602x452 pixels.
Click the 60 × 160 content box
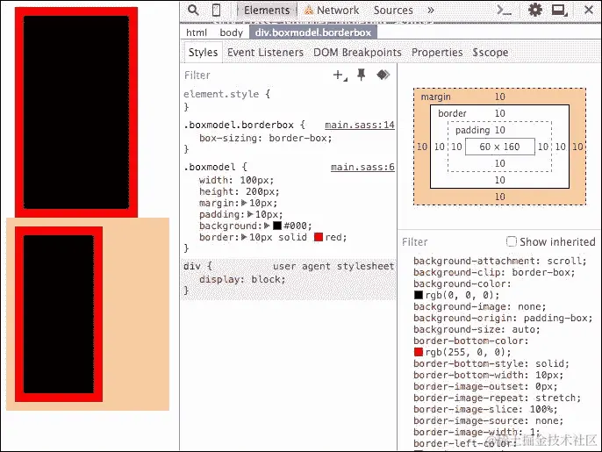click(499, 147)
